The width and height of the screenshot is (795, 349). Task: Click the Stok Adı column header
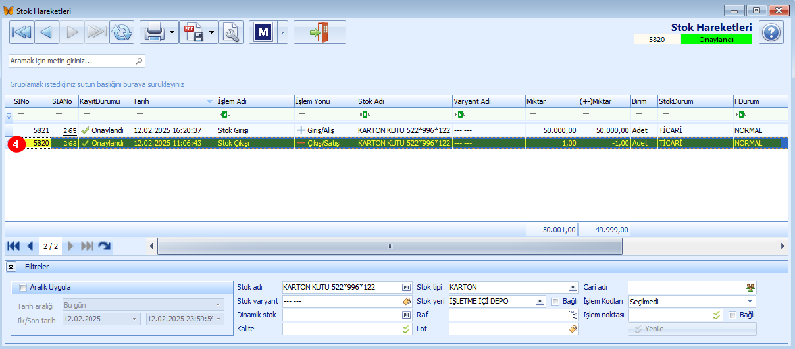[x=404, y=101]
